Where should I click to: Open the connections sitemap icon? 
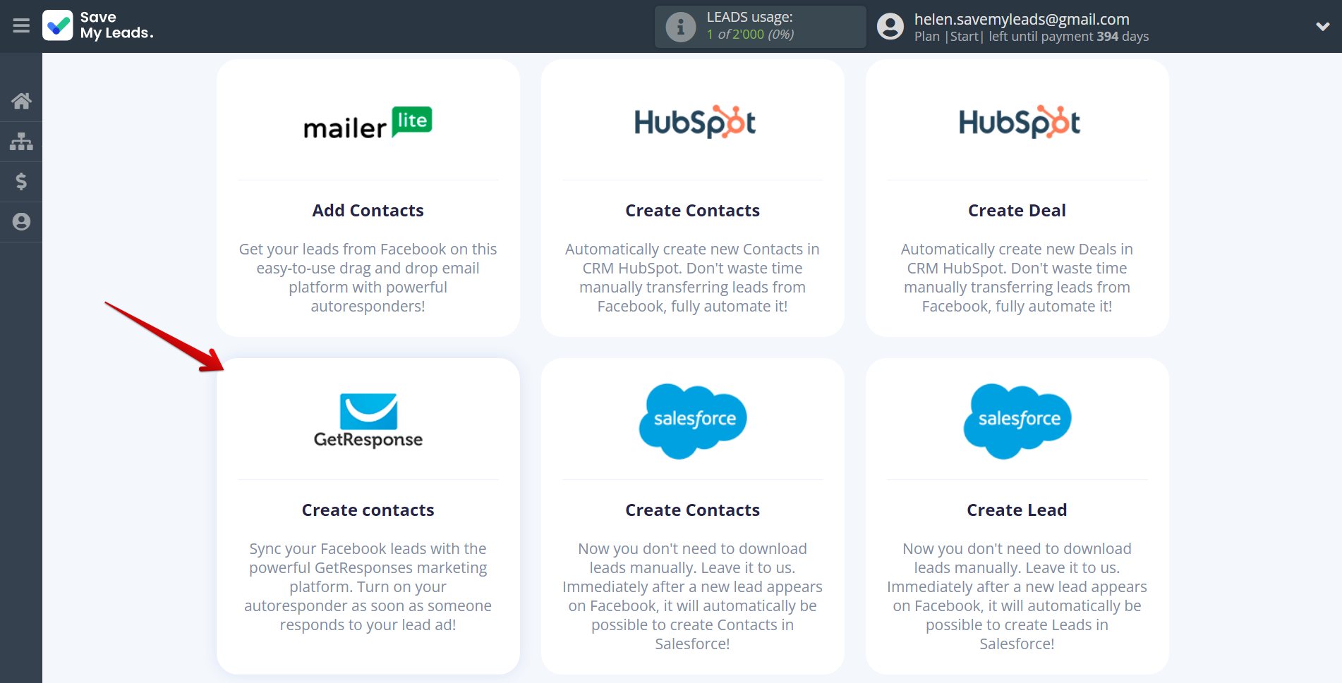click(x=21, y=142)
